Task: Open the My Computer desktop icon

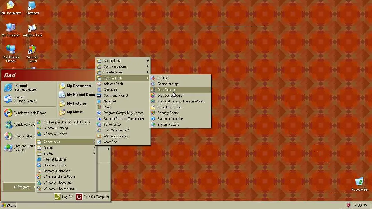Action: pos(11,30)
